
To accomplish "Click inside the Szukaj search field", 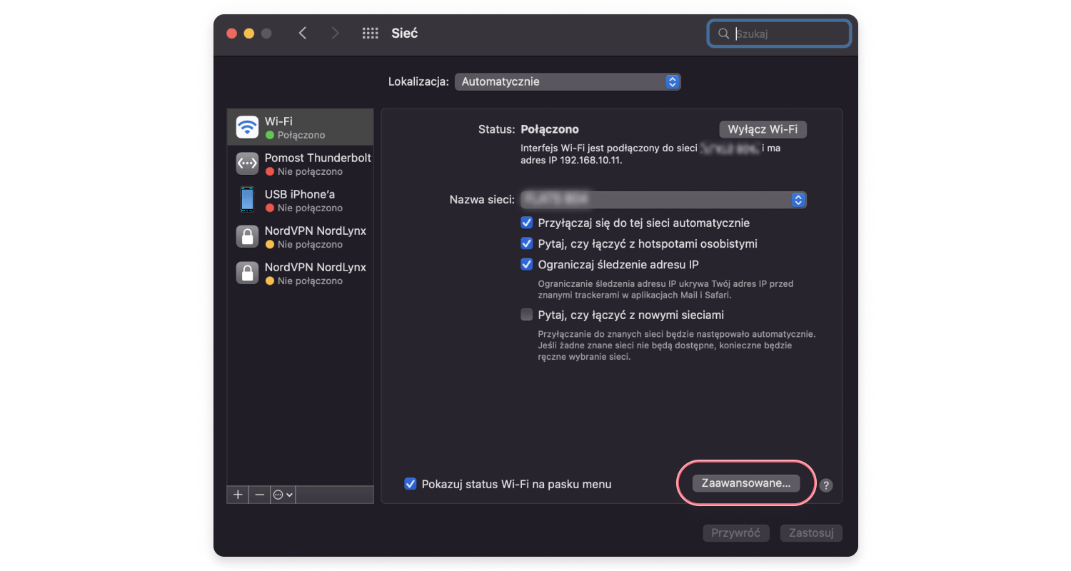I will pos(778,33).
